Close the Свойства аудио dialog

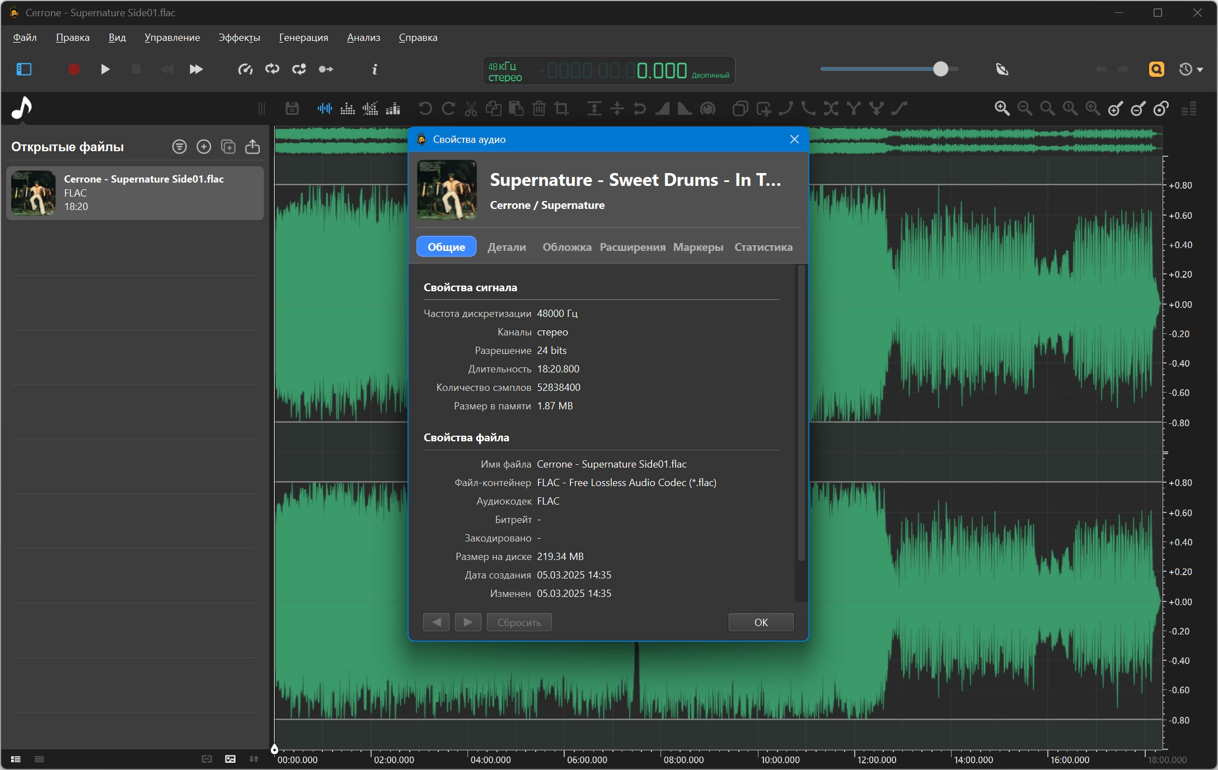tap(794, 139)
